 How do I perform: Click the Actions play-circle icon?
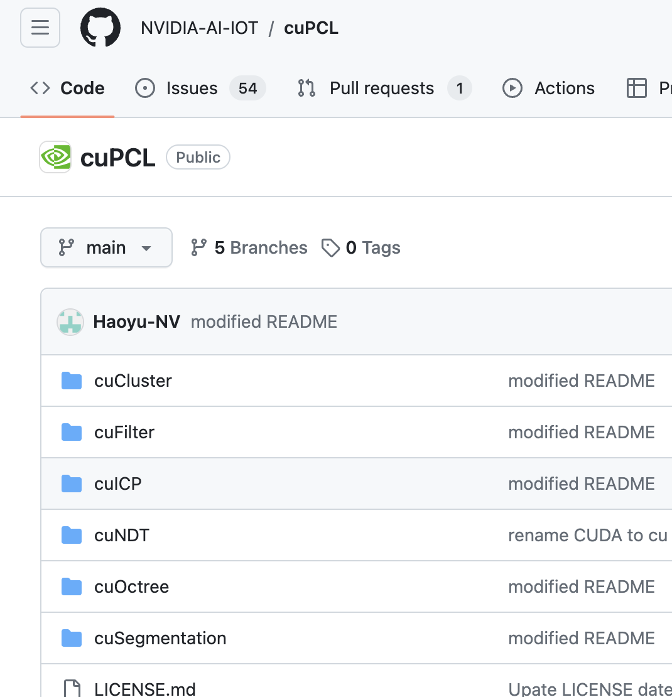pyautogui.click(x=512, y=88)
